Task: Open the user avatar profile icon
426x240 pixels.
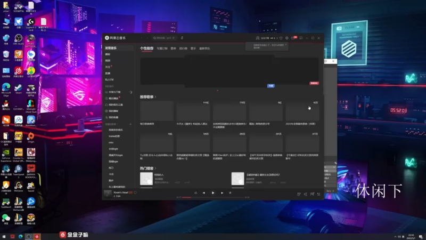Action: (258, 38)
